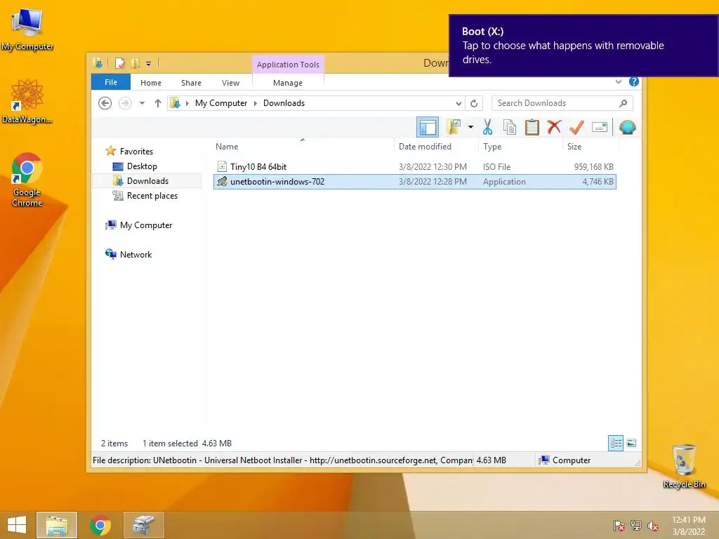The height and width of the screenshot is (539, 719).
Task: Open Recent places in navigation pane
Action: pos(152,195)
